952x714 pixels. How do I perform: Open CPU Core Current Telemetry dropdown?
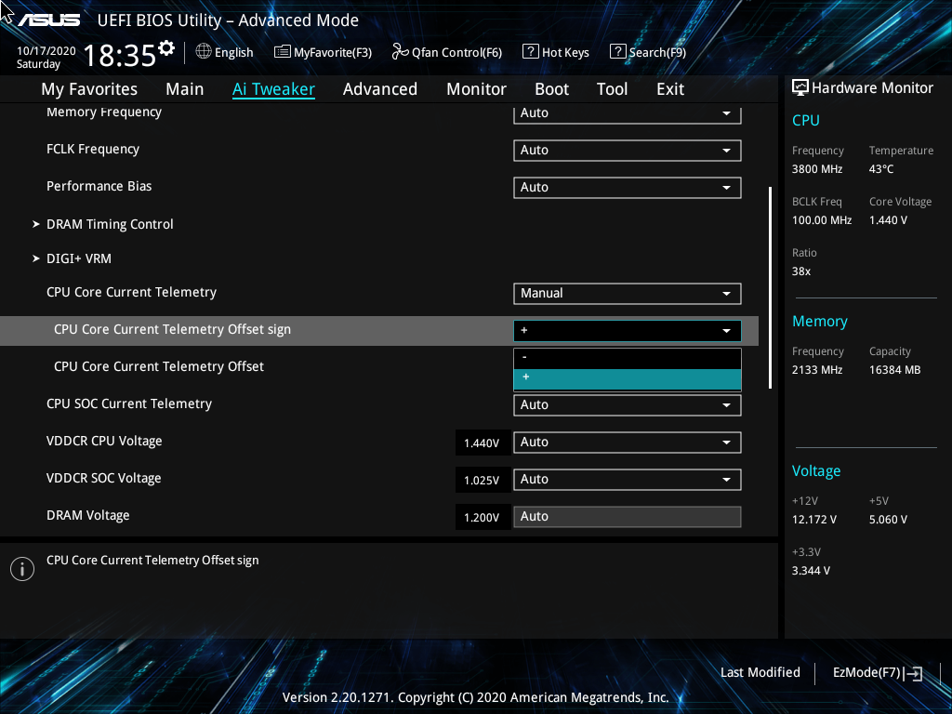tap(628, 294)
